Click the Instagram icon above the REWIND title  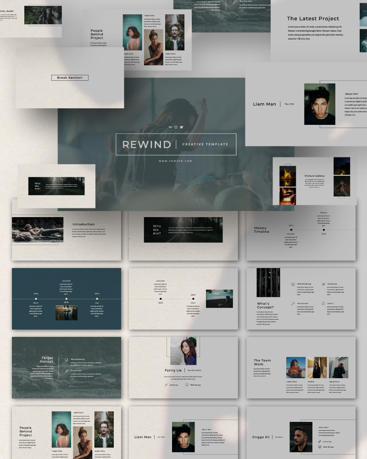pos(176,127)
